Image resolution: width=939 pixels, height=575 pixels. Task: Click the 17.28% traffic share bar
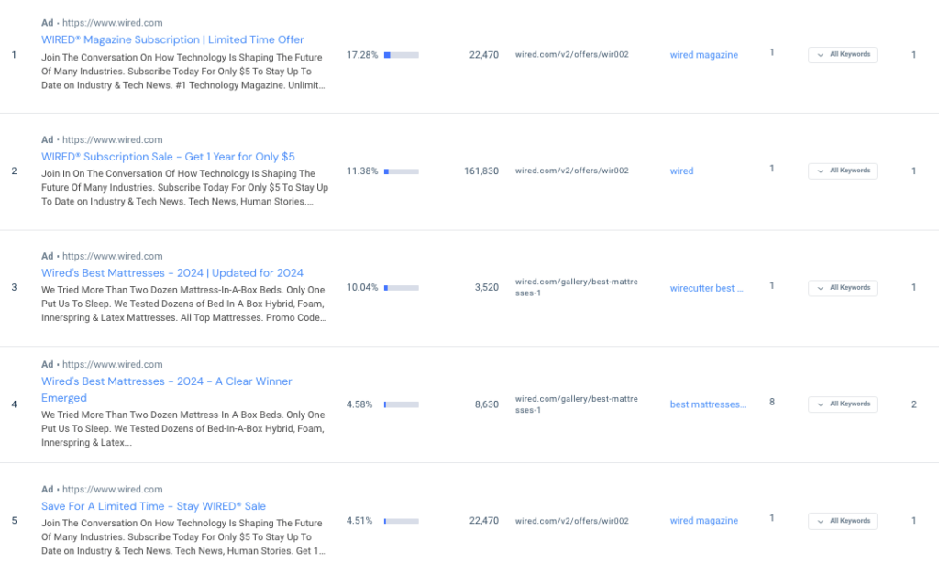401,55
